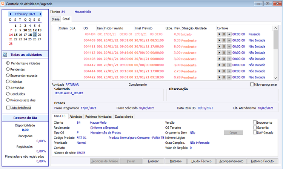Pause timer for OS 004409 row

(x=224, y=40)
